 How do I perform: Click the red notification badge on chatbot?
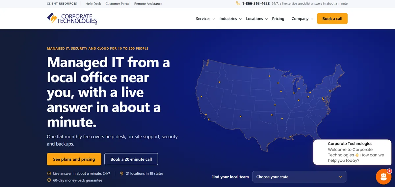(x=389, y=171)
